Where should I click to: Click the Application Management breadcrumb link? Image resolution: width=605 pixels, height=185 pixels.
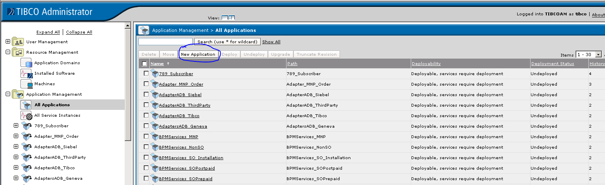point(180,30)
